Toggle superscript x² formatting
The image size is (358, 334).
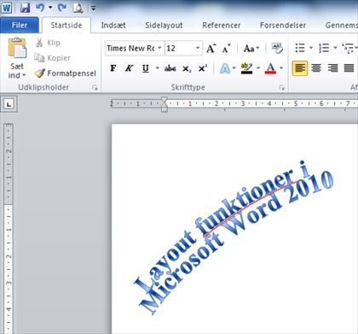(x=203, y=68)
